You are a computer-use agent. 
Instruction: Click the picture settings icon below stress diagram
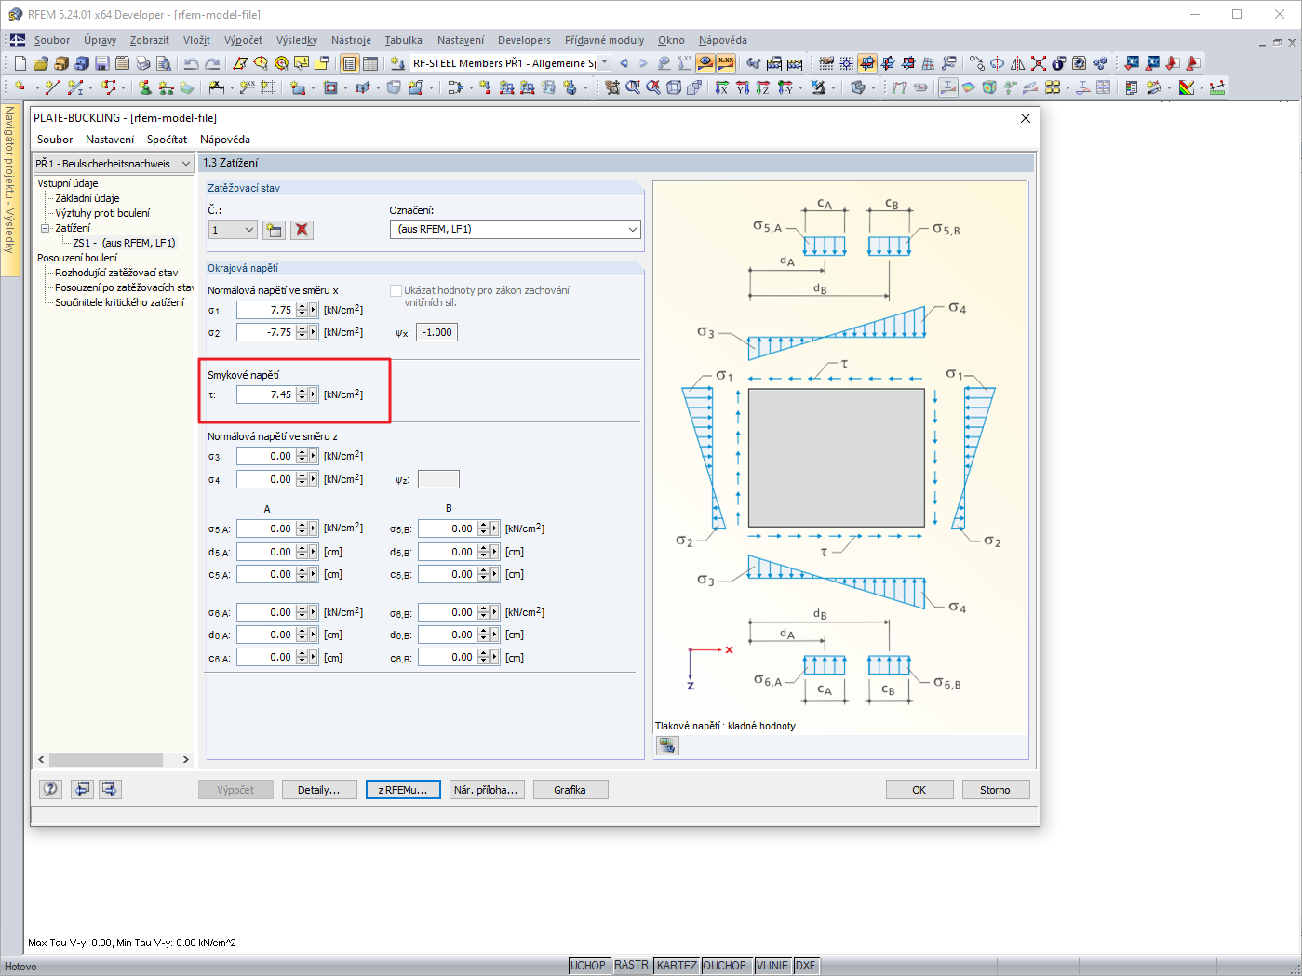pos(667,745)
